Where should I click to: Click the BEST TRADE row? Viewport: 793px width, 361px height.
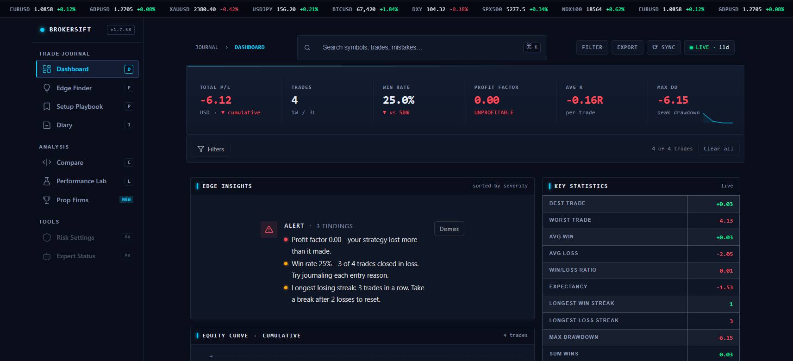641,204
